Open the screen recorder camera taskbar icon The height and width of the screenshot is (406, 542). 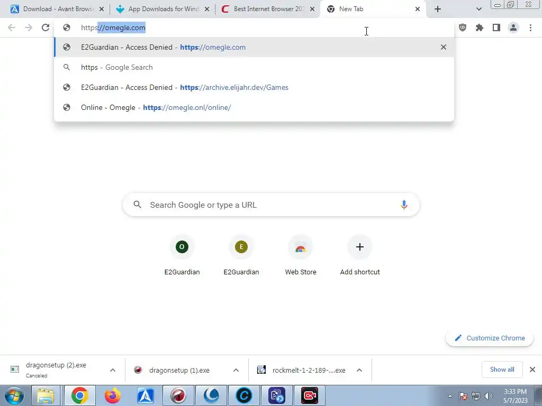(309, 395)
